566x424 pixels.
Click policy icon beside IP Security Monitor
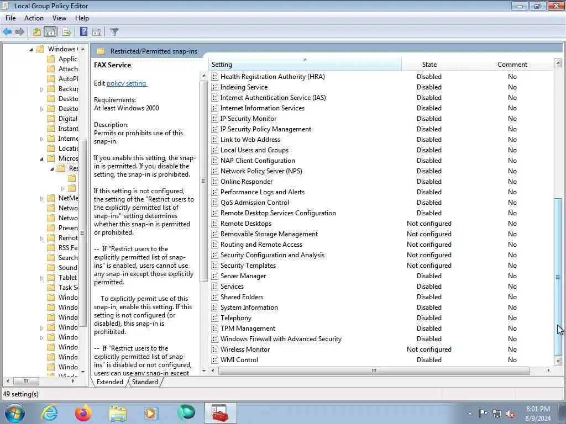pos(215,119)
